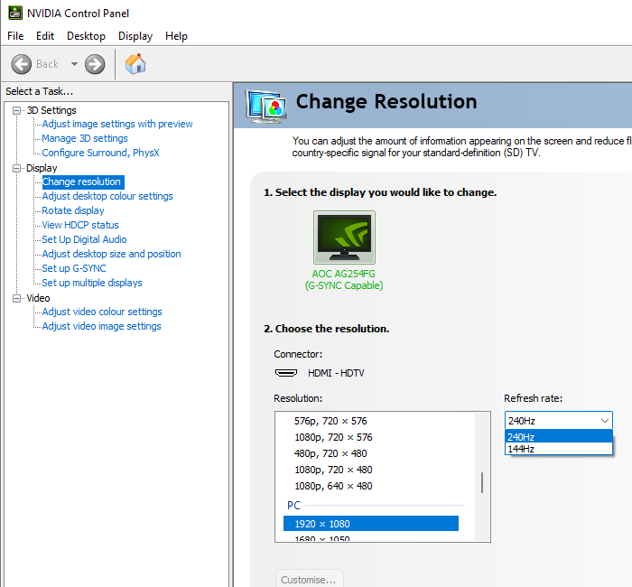632x587 pixels.
Task: Open Adjust video image settings
Action: pyautogui.click(x=101, y=326)
